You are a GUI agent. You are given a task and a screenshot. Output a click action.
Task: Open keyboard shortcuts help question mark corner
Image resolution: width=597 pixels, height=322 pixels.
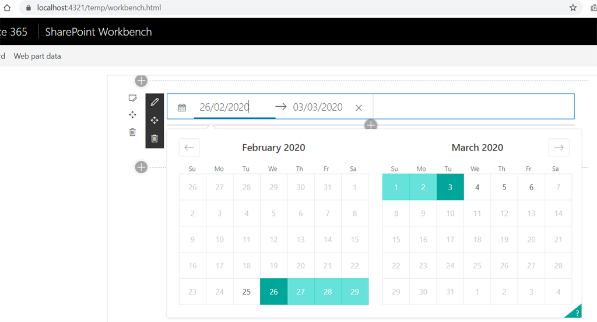(x=574, y=311)
